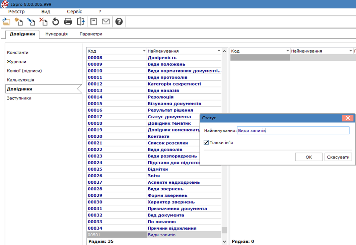Select row Звіти
This screenshot has height=245, width=356.
point(154,176)
